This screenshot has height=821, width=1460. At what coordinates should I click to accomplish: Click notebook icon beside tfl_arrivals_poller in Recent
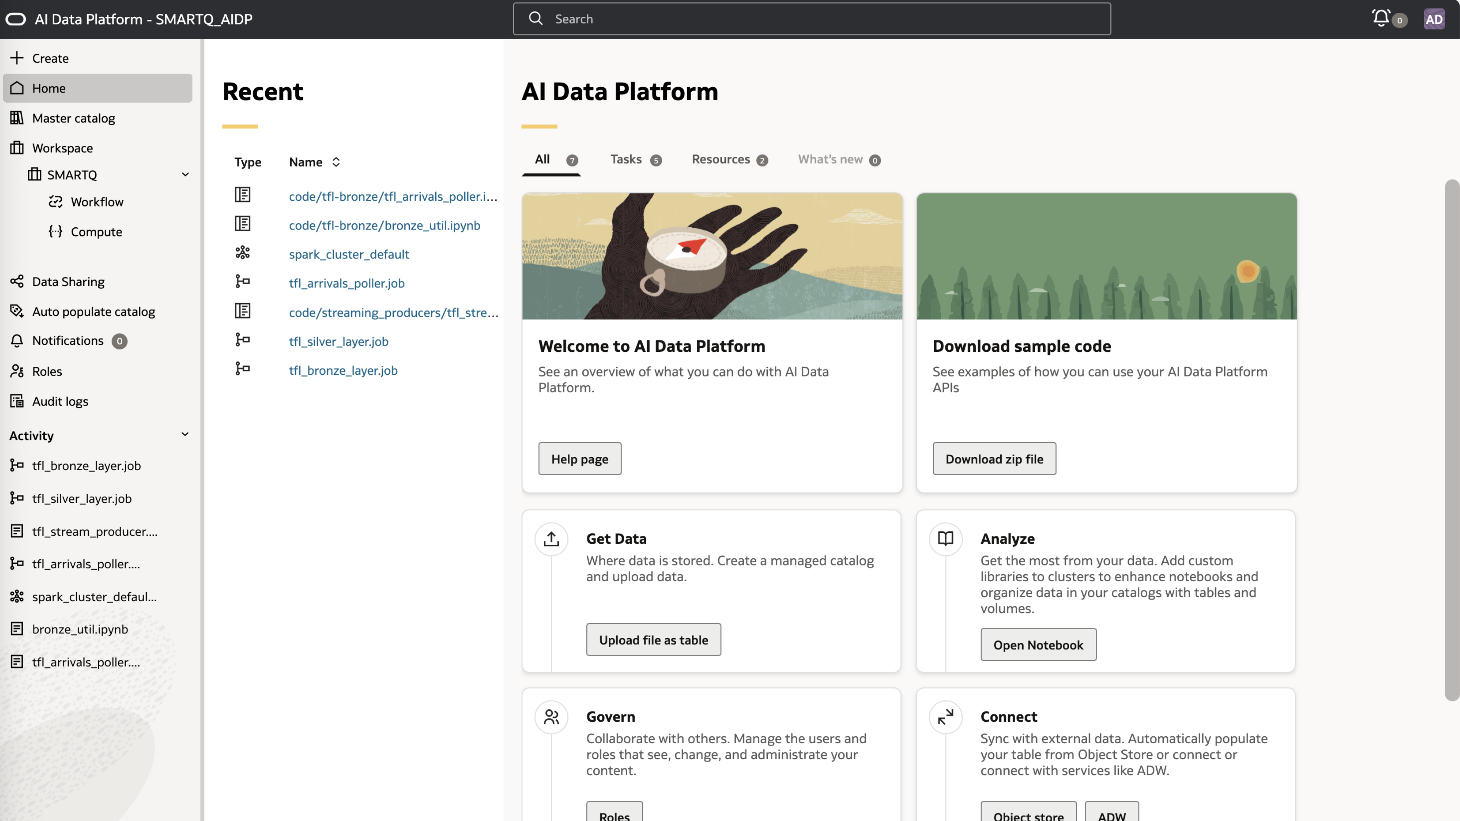(243, 195)
